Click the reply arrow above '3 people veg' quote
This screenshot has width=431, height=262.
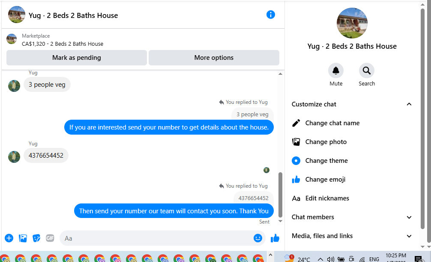221,102
